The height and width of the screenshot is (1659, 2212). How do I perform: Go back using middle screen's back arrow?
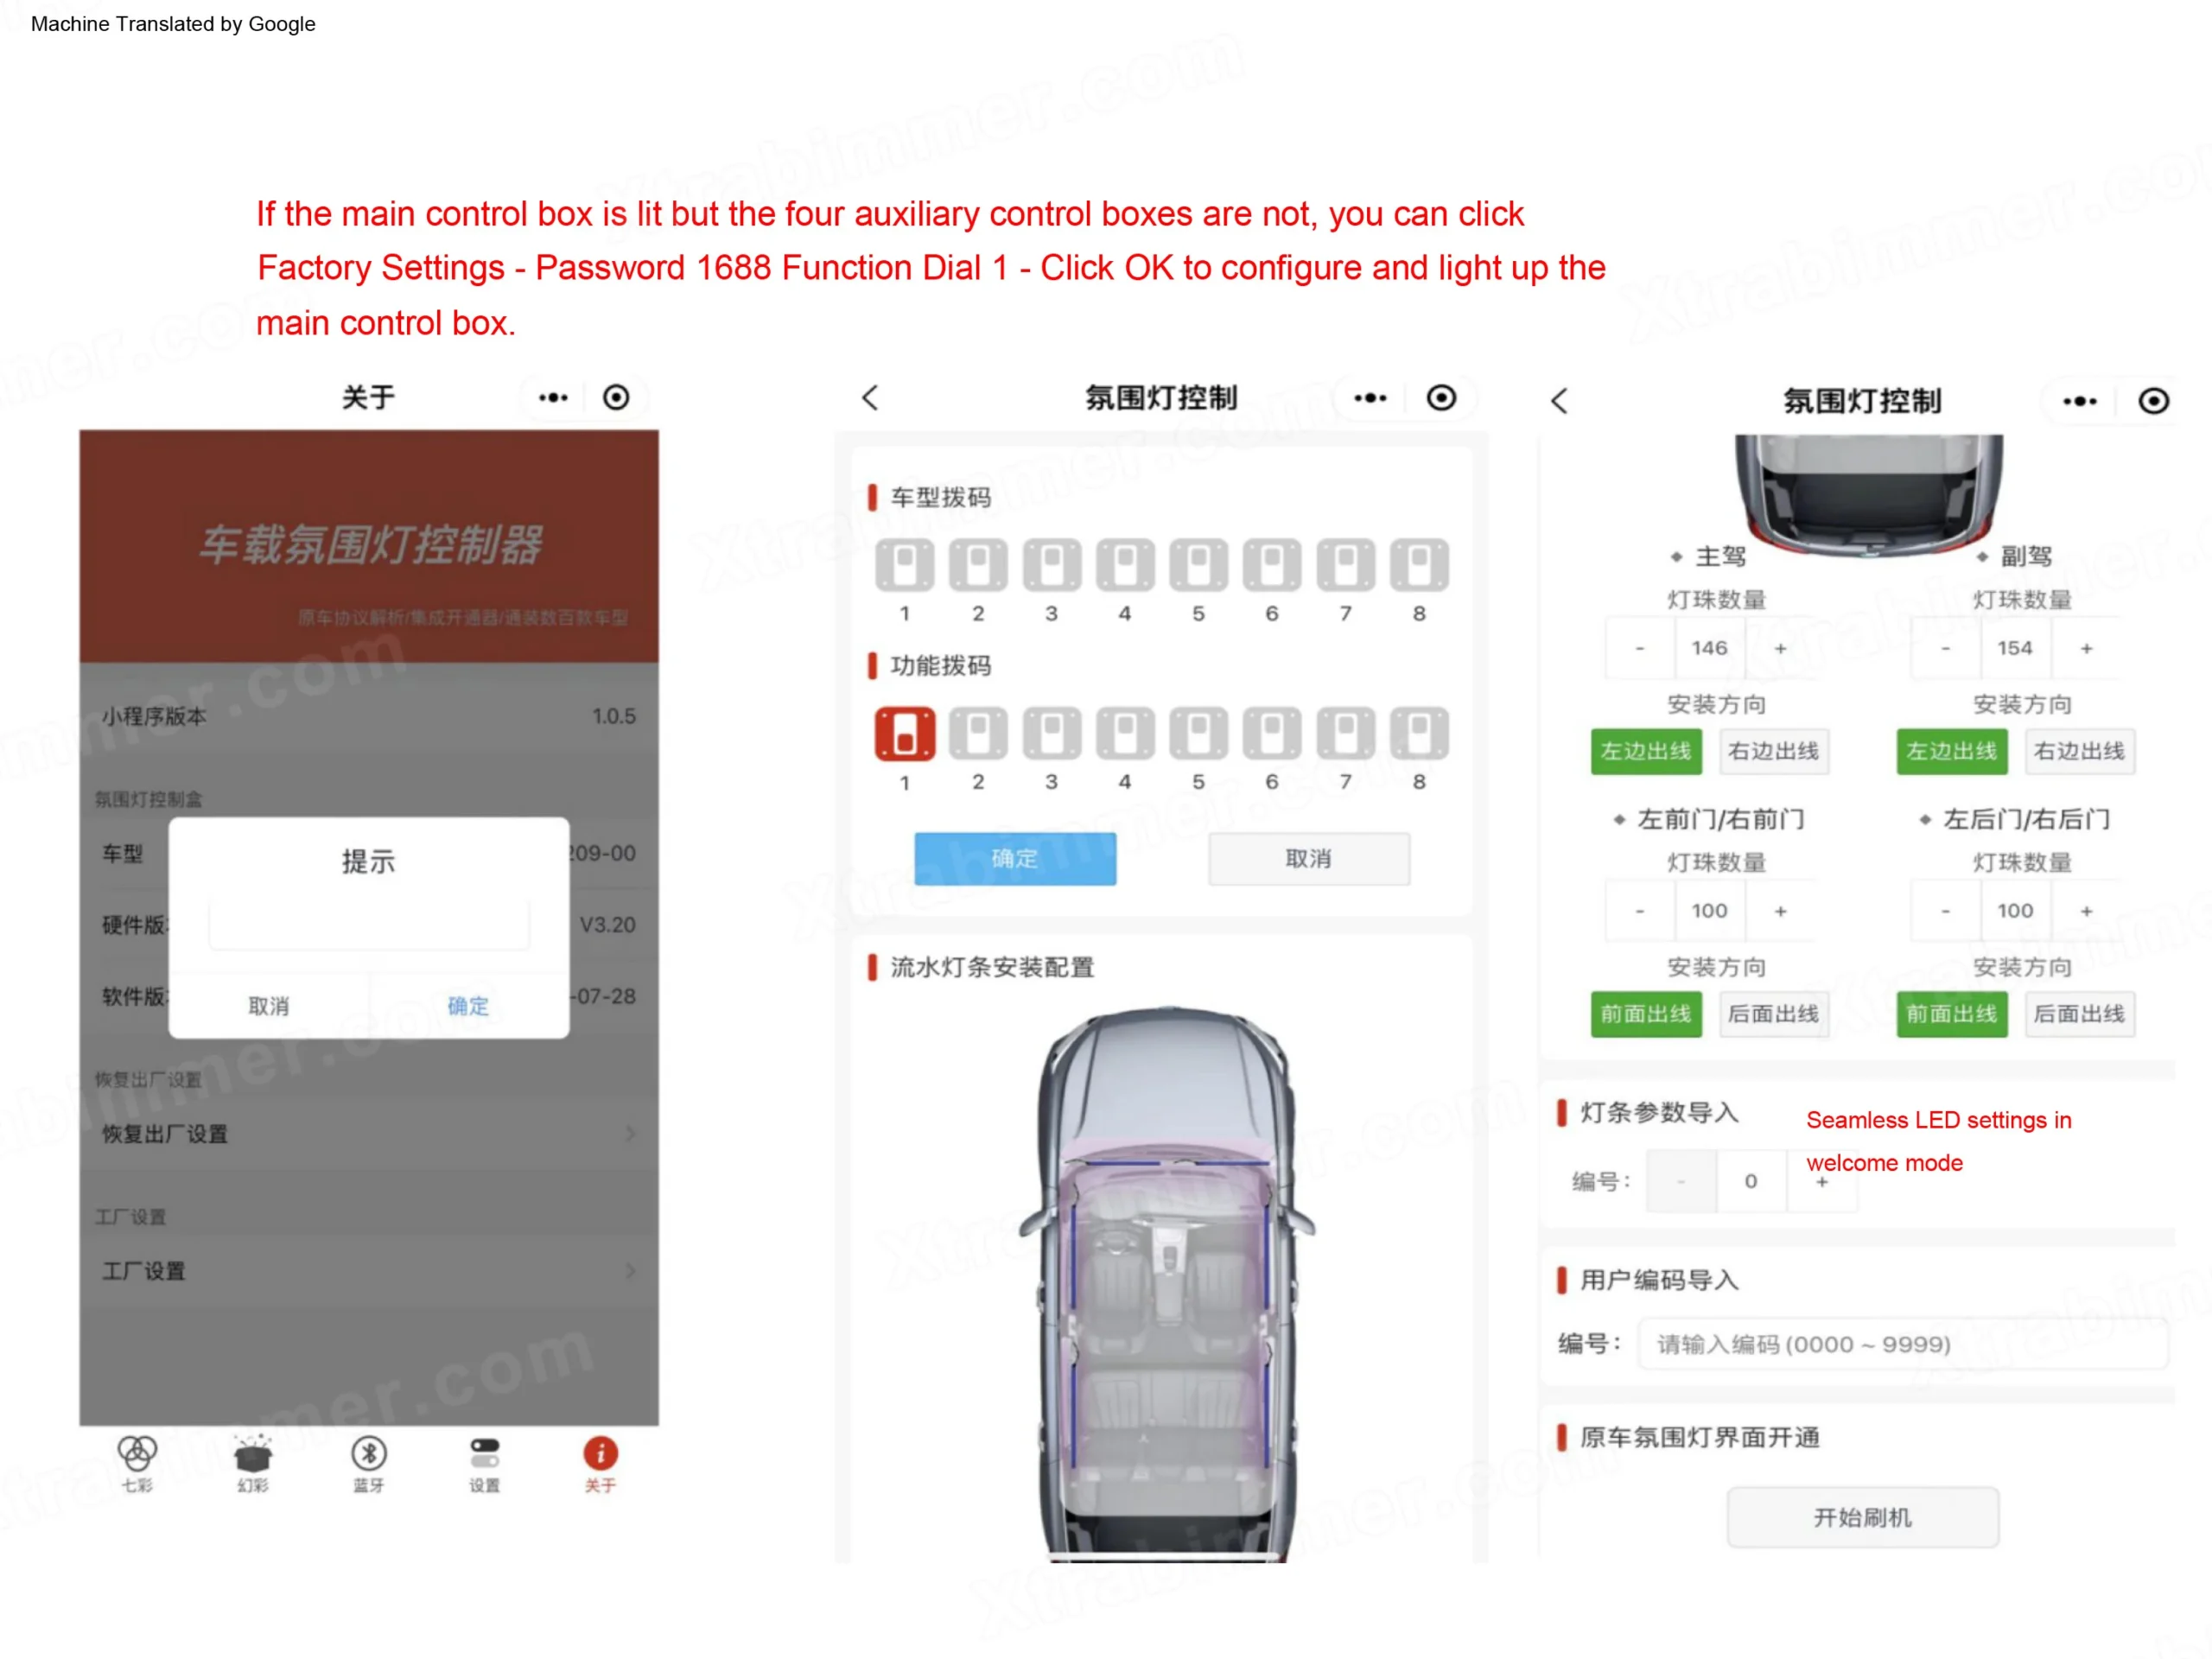[871, 398]
